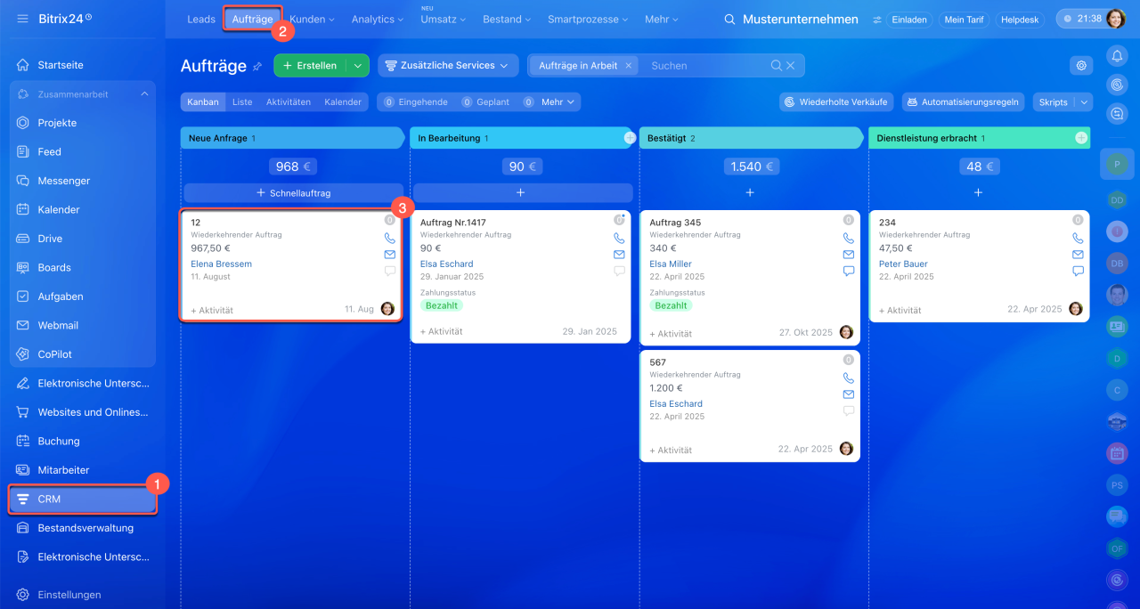Open Kanban settings gear icon

(1081, 65)
